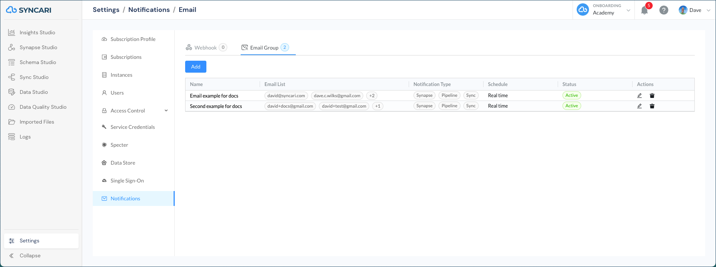The image size is (716, 267).
Task: Click Dave's profile avatar
Action: click(x=683, y=10)
